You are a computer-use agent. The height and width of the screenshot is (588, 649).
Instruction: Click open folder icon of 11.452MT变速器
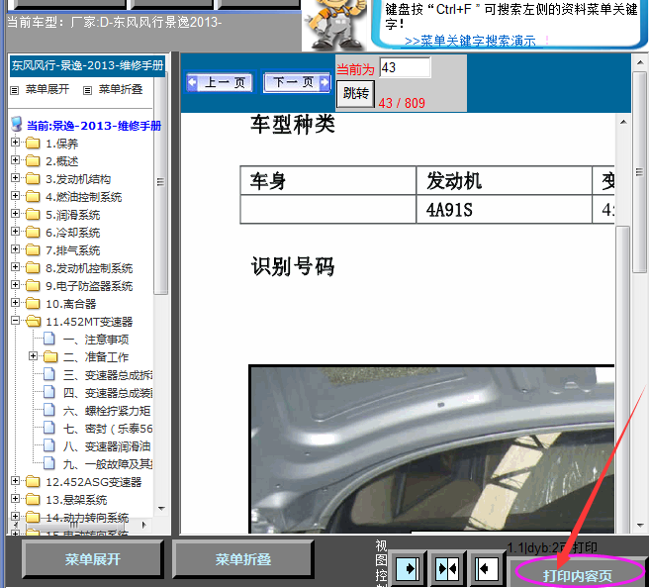coord(33,322)
